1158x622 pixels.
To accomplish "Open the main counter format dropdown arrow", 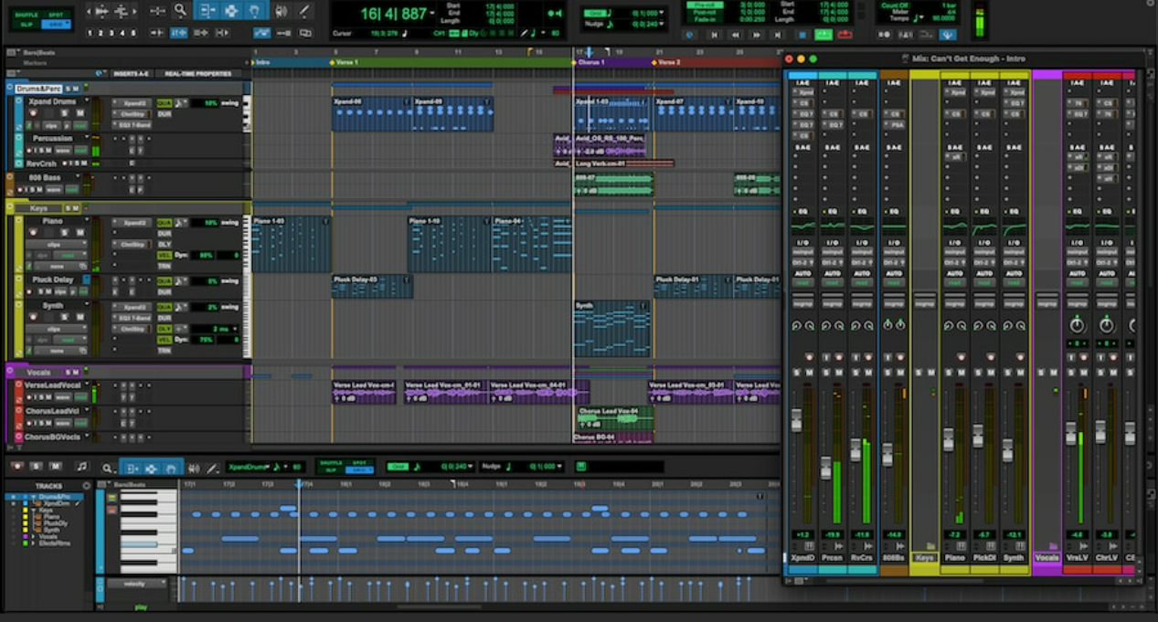I will coord(432,13).
